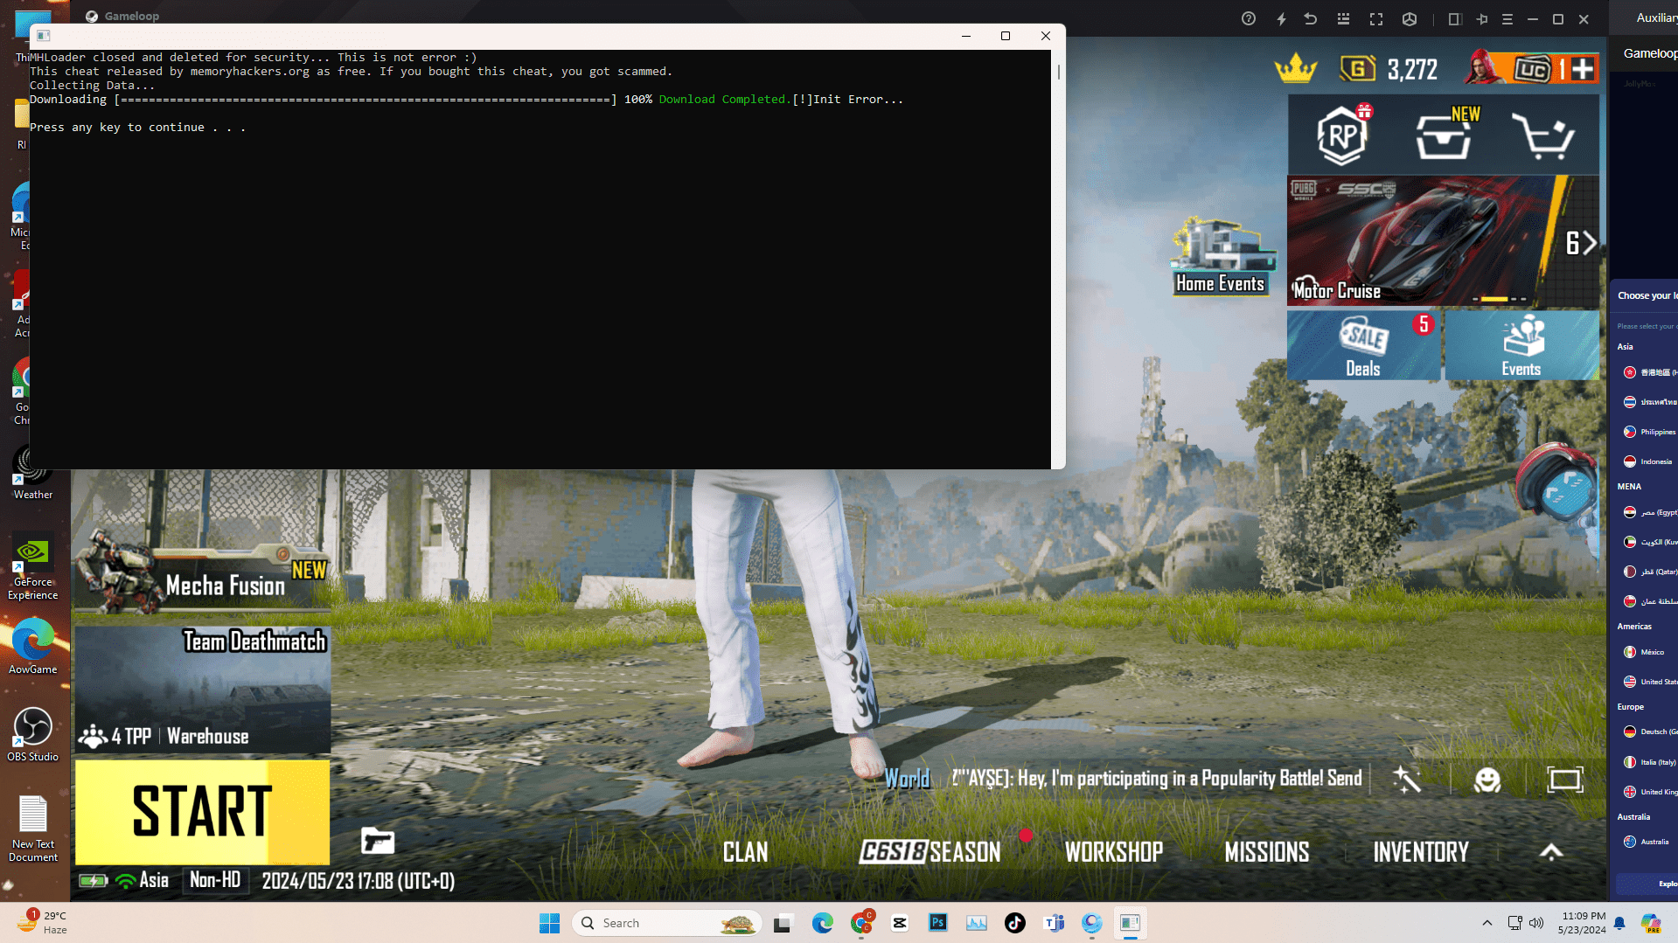Click the sparkle wand icon in chat bar
Screen dimensions: 1678x943
pos(1407,780)
